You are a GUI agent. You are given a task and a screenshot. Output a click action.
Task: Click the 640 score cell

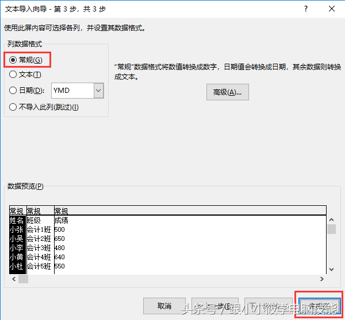60,257
